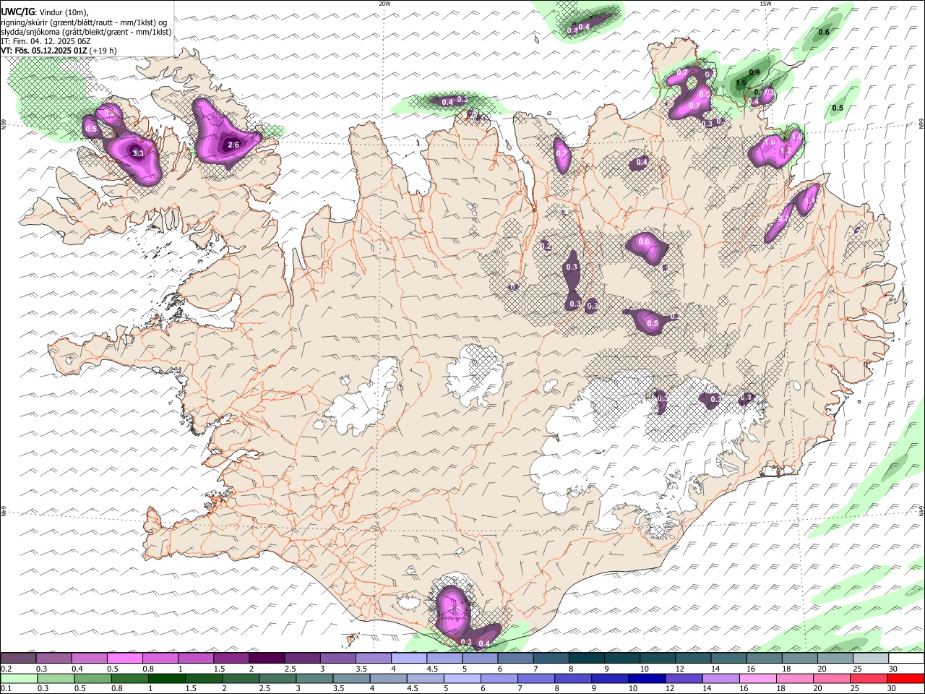Choose the royal blue rain swatch labeled 9

coord(608,678)
